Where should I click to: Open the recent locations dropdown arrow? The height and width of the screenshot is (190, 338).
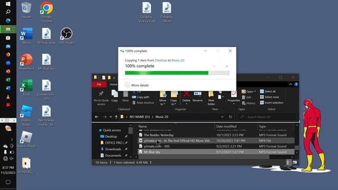click(110, 117)
